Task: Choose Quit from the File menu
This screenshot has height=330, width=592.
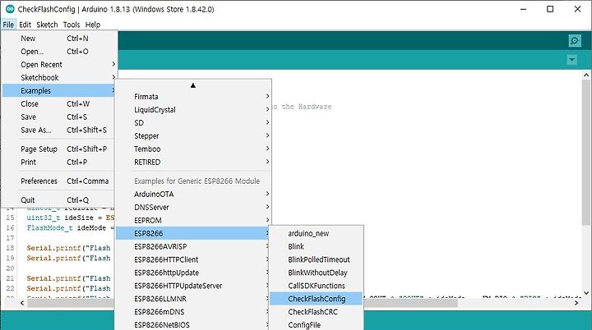Action: [x=59, y=199]
